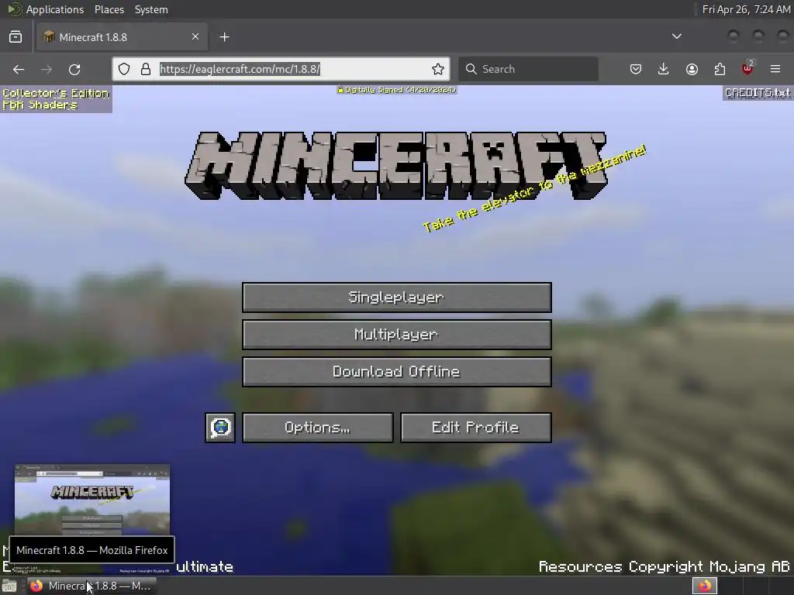Open the downloads panel

(x=664, y=69)
